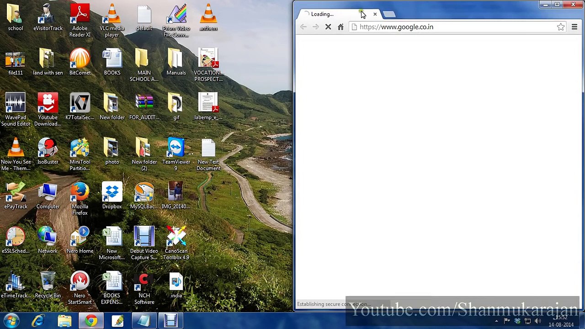Select the Nero StartSmart desktop icon
The height and width of the screenshot is (329, 585).
[x=80, y=288]
